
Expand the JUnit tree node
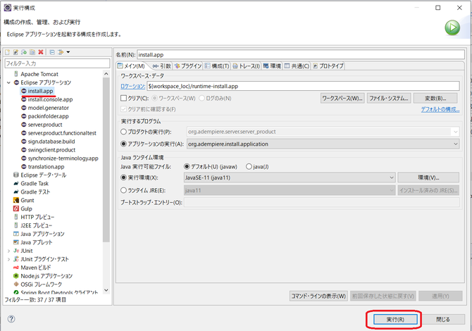[8, 251]
